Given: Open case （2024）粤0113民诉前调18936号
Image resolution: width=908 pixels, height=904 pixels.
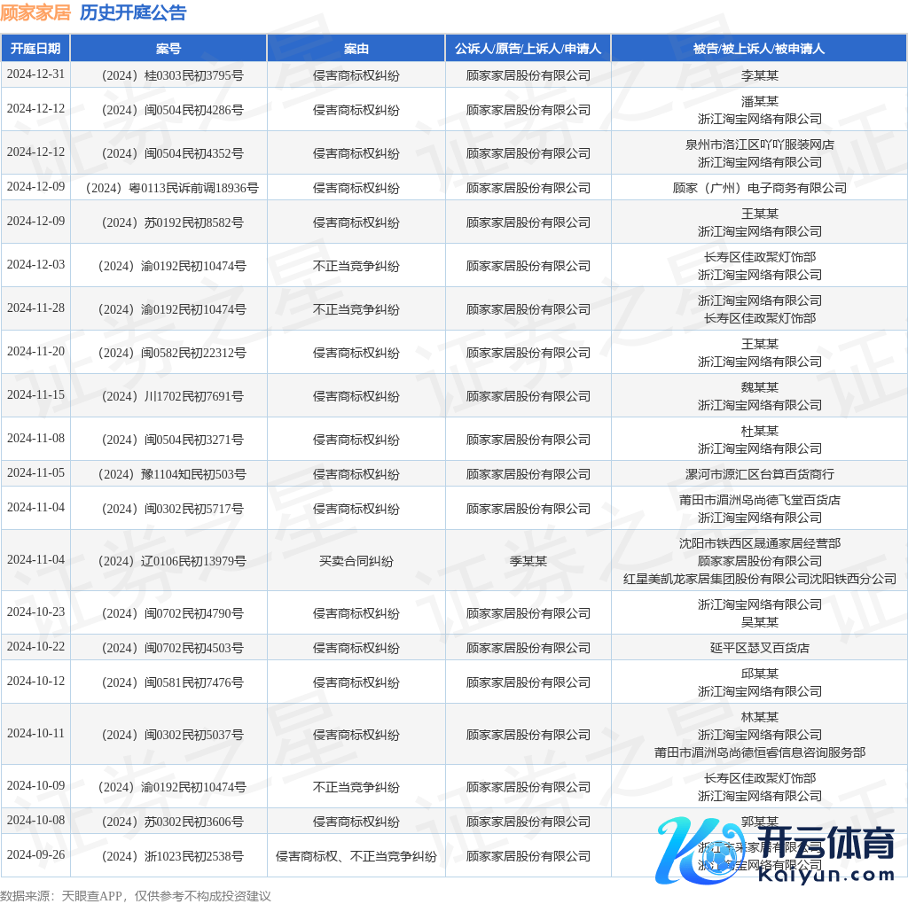Looking at the screenshot, I should coord(168,188).
